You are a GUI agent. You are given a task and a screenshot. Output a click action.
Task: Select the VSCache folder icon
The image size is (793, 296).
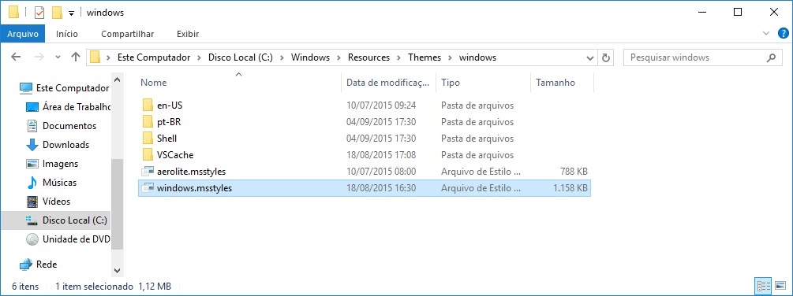tap(148, 155)
